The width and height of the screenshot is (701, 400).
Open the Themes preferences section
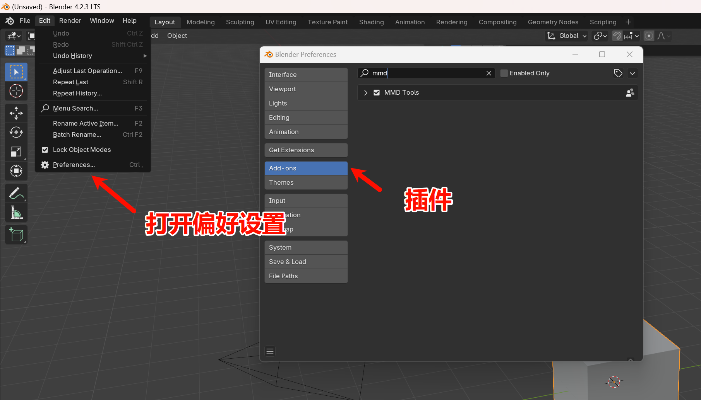pos(306,183)
